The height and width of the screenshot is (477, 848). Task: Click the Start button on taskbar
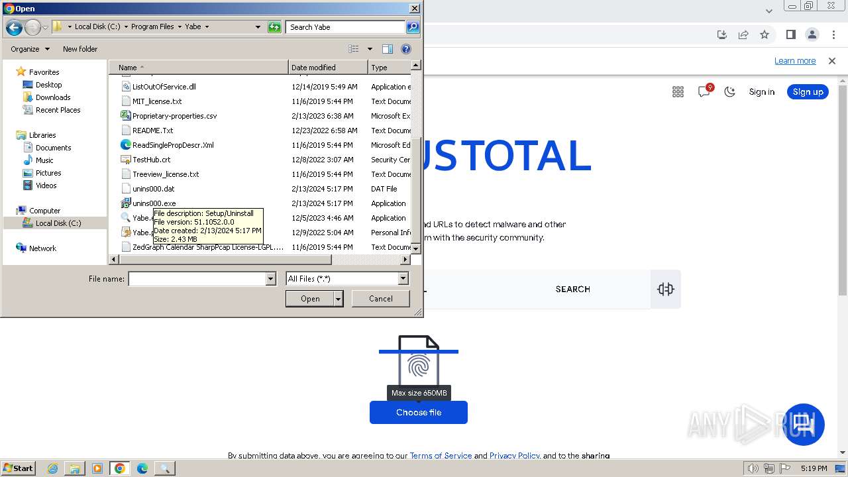pos(19,468)
